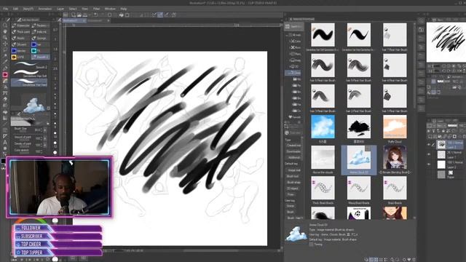The width and height of the screenshot is (466, 262).
Task: Pick the highlighted Hair Hard brush preset
Action: 29,82
